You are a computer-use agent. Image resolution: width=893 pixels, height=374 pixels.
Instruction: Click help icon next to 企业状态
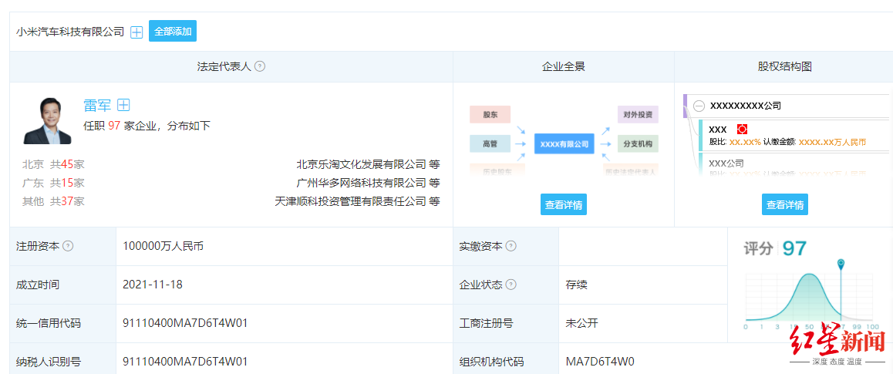pos(511,285)
